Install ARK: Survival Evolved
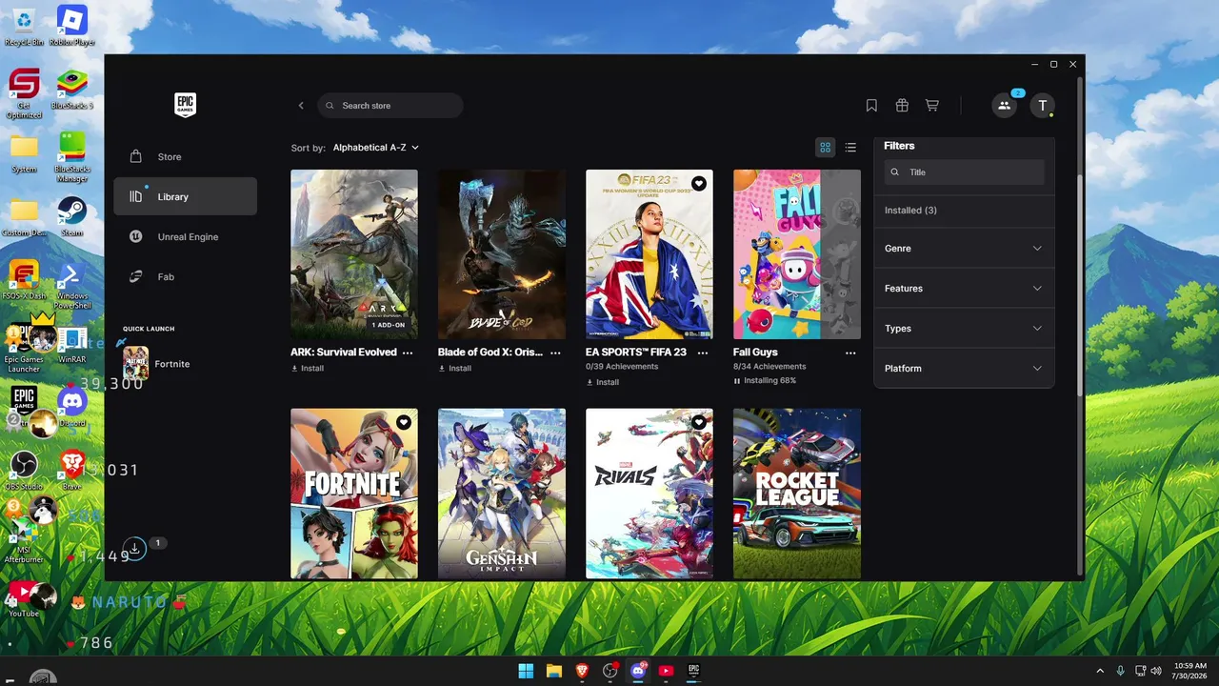 pyautogui.click(x=307, y=369)
